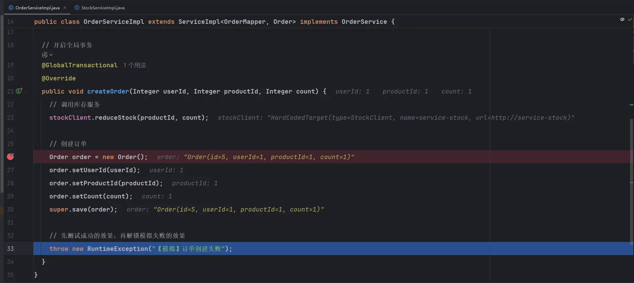634x283 pixels.
Task: Click the 'count: 1' hint on line 21
Action: click(x=456, y=91)
